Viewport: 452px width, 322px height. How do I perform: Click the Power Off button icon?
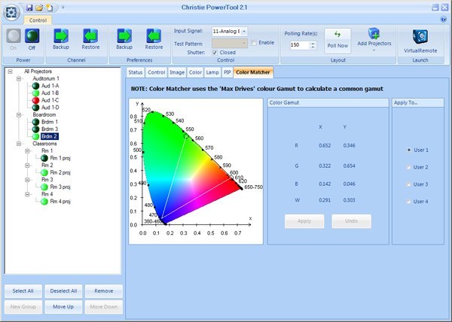tap(32, 35)
